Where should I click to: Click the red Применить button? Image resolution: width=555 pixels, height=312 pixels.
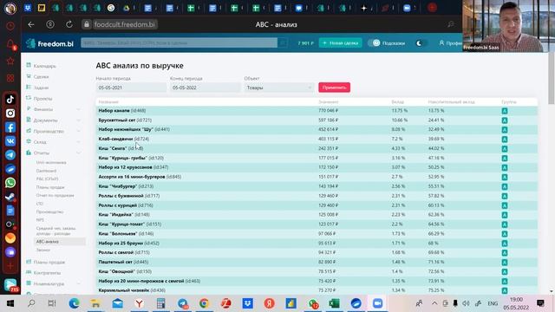[x=334, y=88]
